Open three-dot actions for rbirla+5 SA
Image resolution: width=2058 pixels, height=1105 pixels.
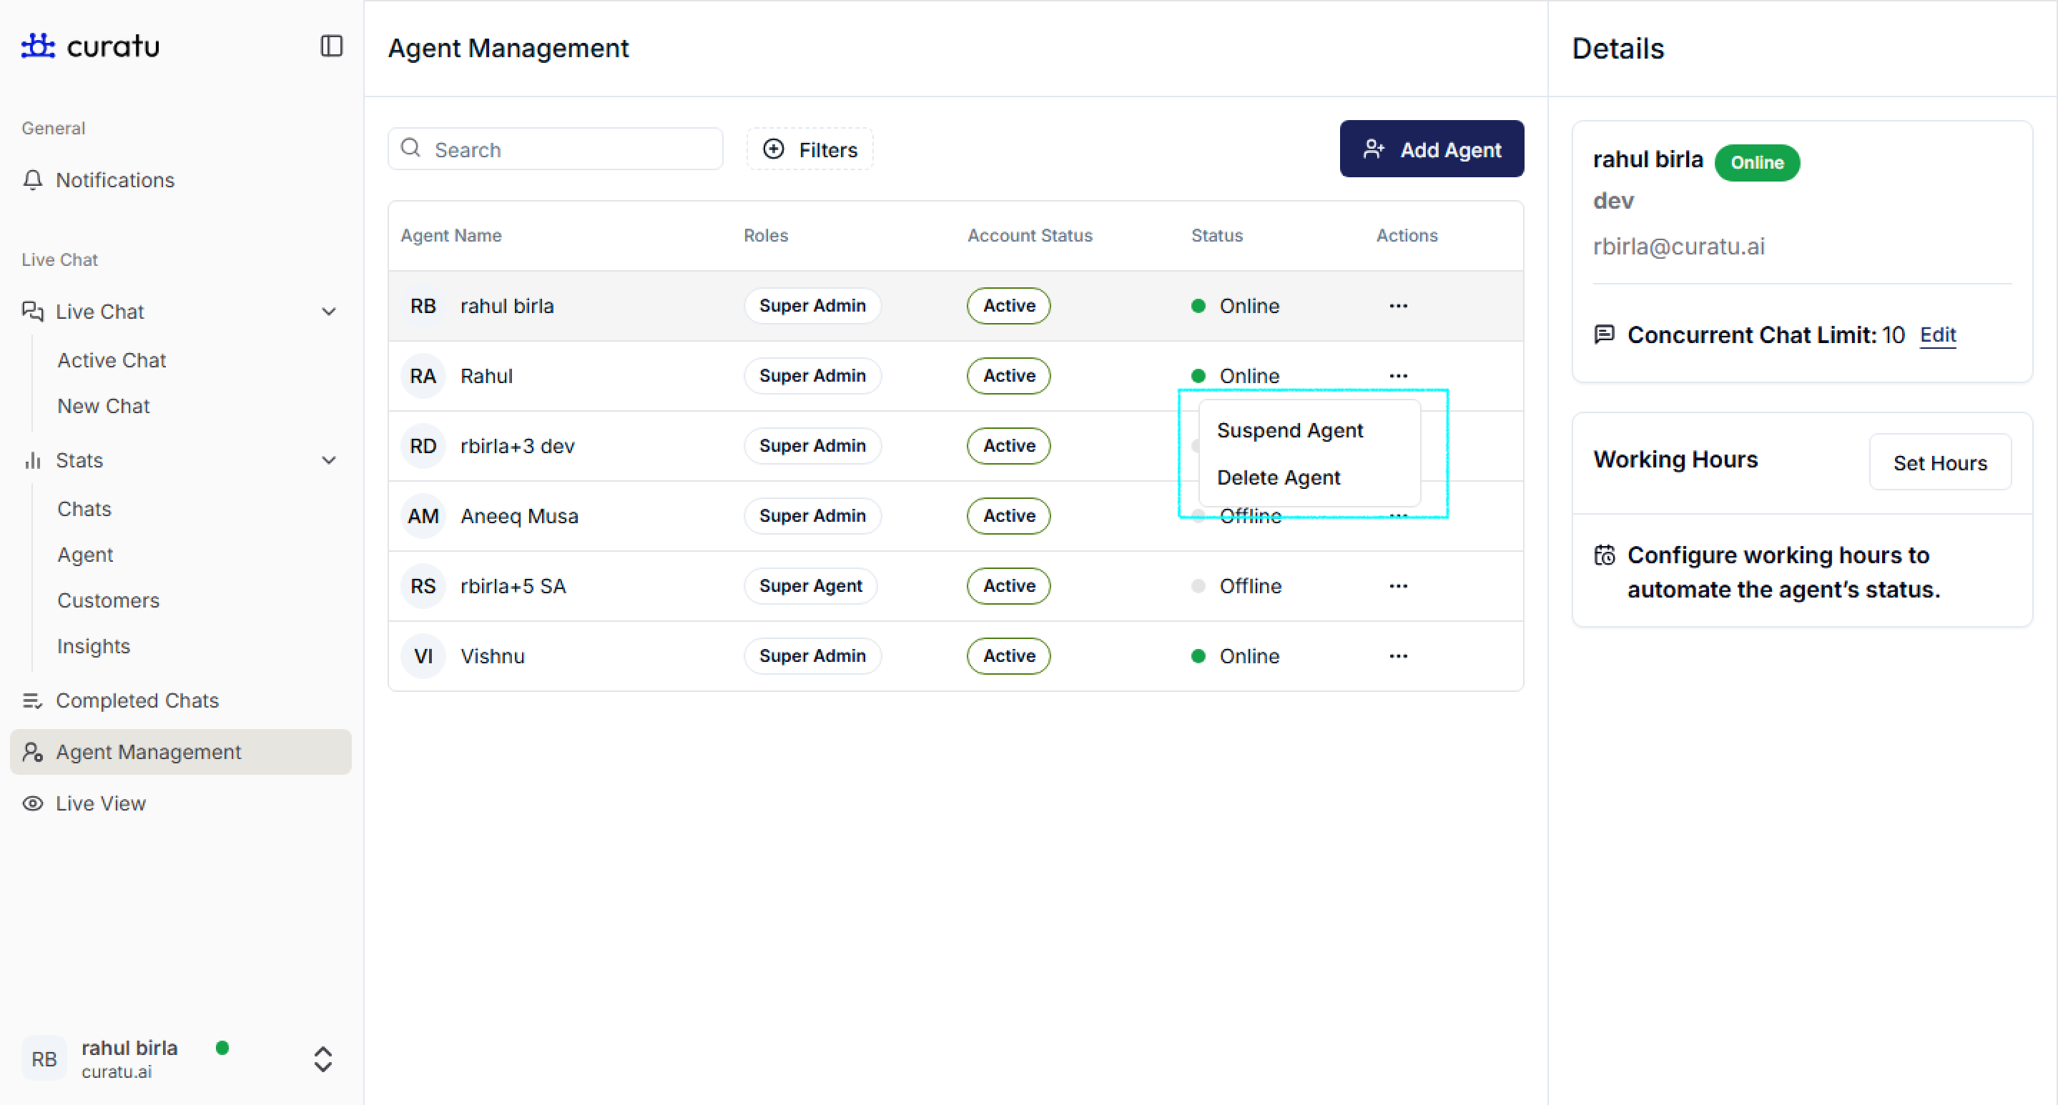tap(1397, 586)
